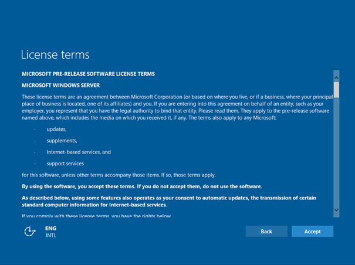Click the bold "By using the software" sentence
This screenshot has height=265, width=355.
[141, 186]
